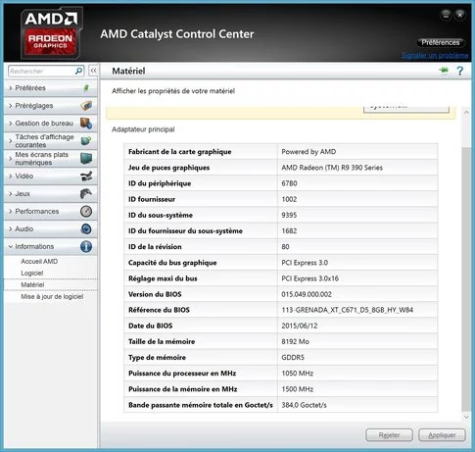Click the green pin icon beside Matériel
This screenshot has width=475, height=452.
click(x=444, y=71)
